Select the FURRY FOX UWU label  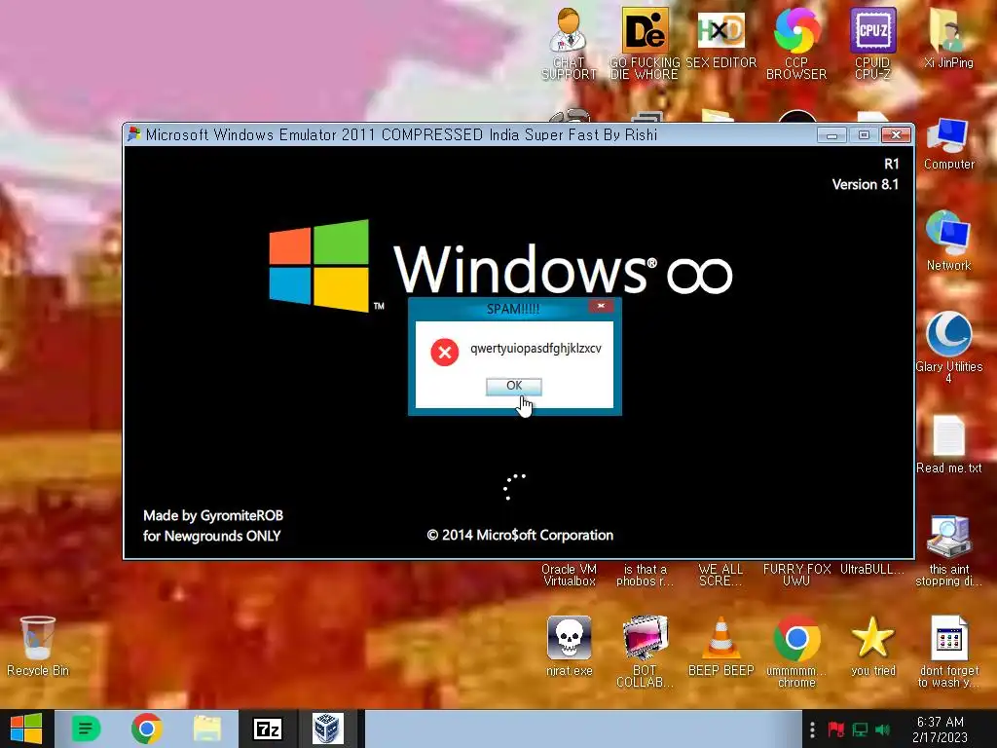coord(796,575)
